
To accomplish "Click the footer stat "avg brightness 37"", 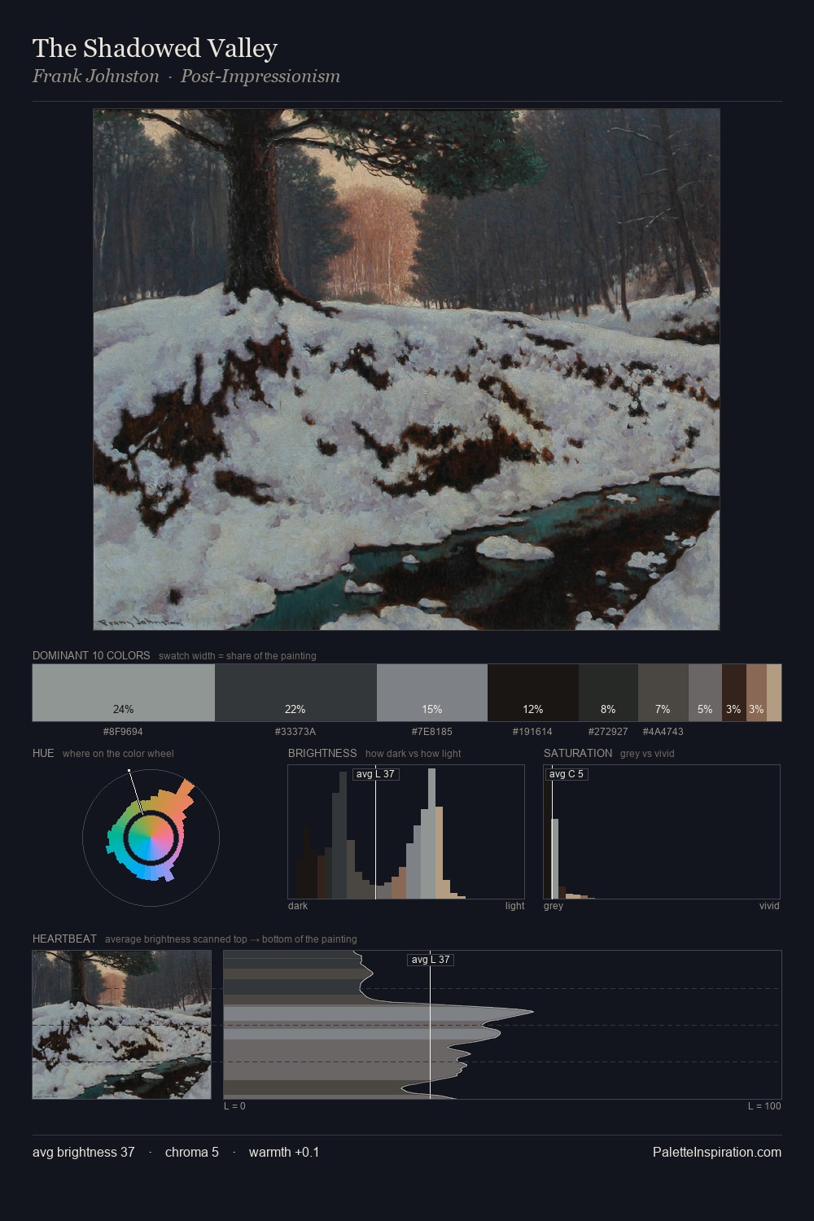I will [x=84, y=1153].
